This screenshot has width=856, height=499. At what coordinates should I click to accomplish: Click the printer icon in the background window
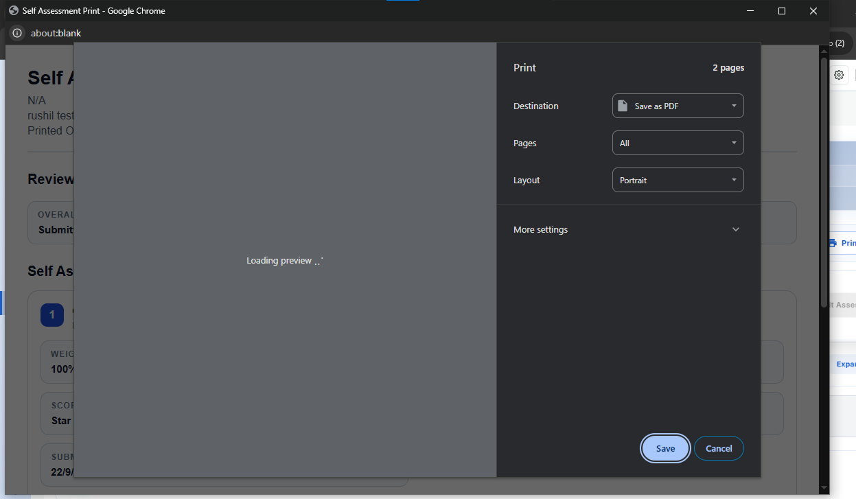833,243
